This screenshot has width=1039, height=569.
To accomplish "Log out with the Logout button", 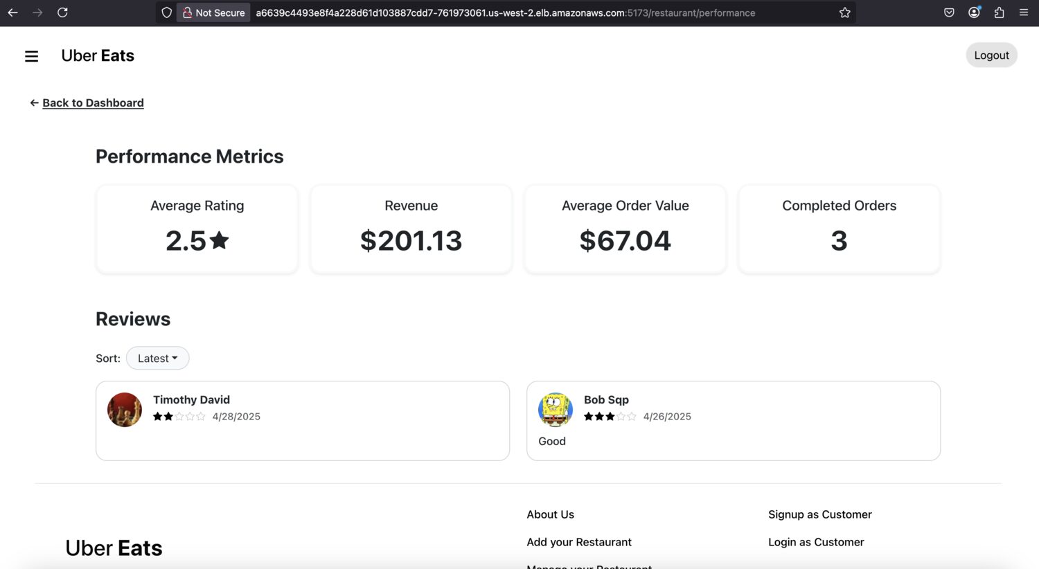I will [x=991, y=55].
